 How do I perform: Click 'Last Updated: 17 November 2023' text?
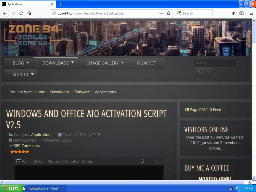42,140
